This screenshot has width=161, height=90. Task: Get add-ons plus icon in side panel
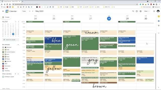pyautogui.click(x=159, y=33)
